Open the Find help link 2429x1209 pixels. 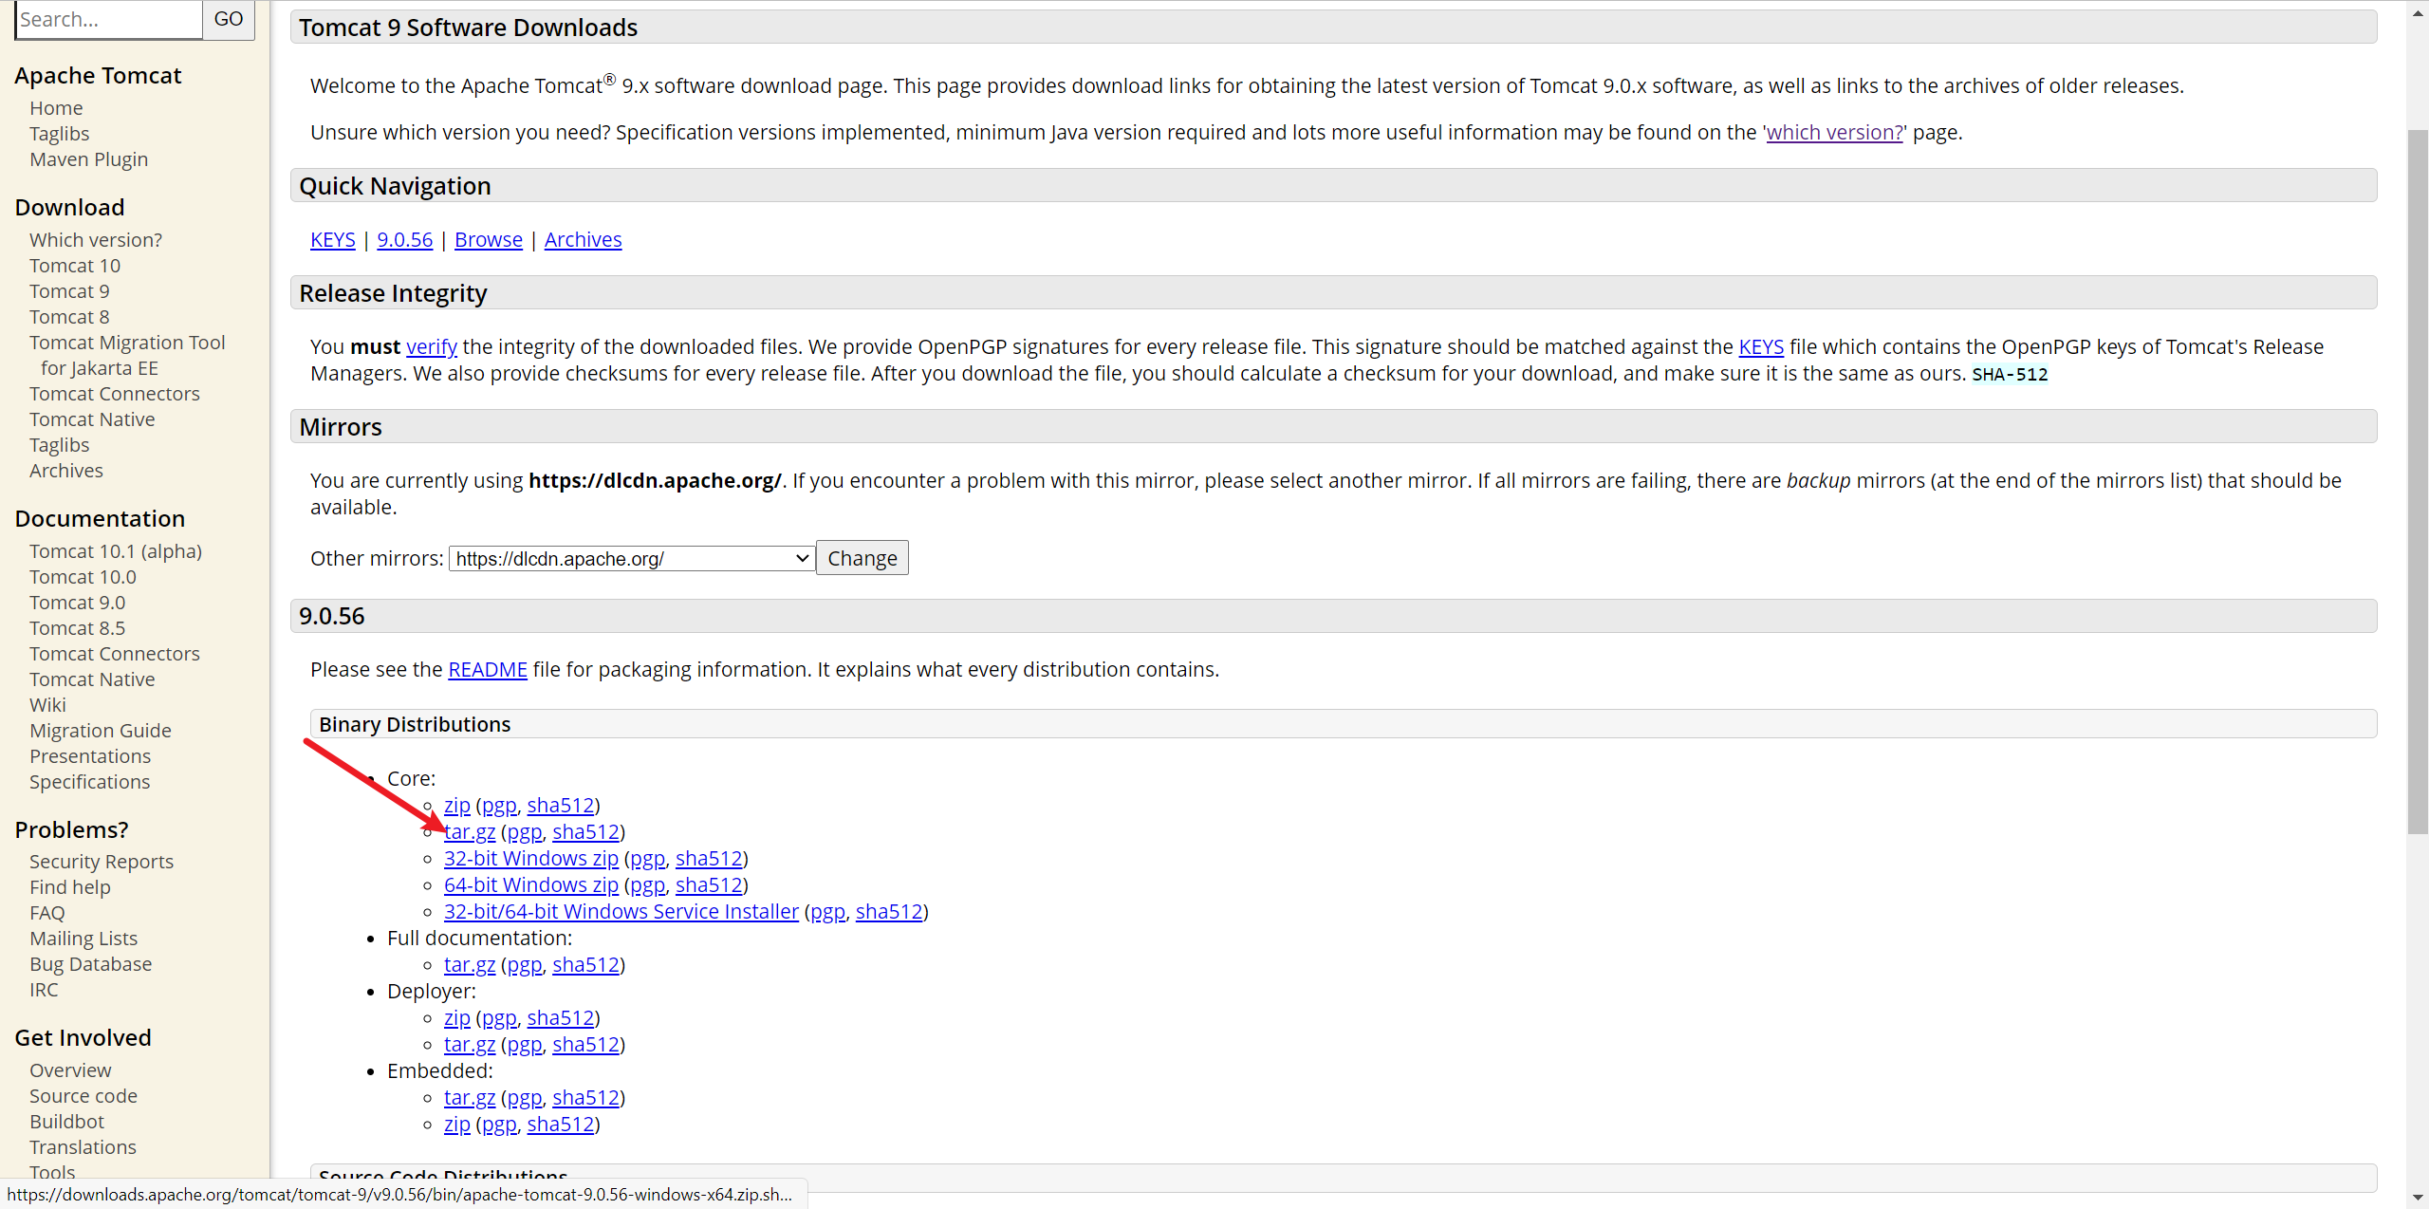(x=70, y=887)
